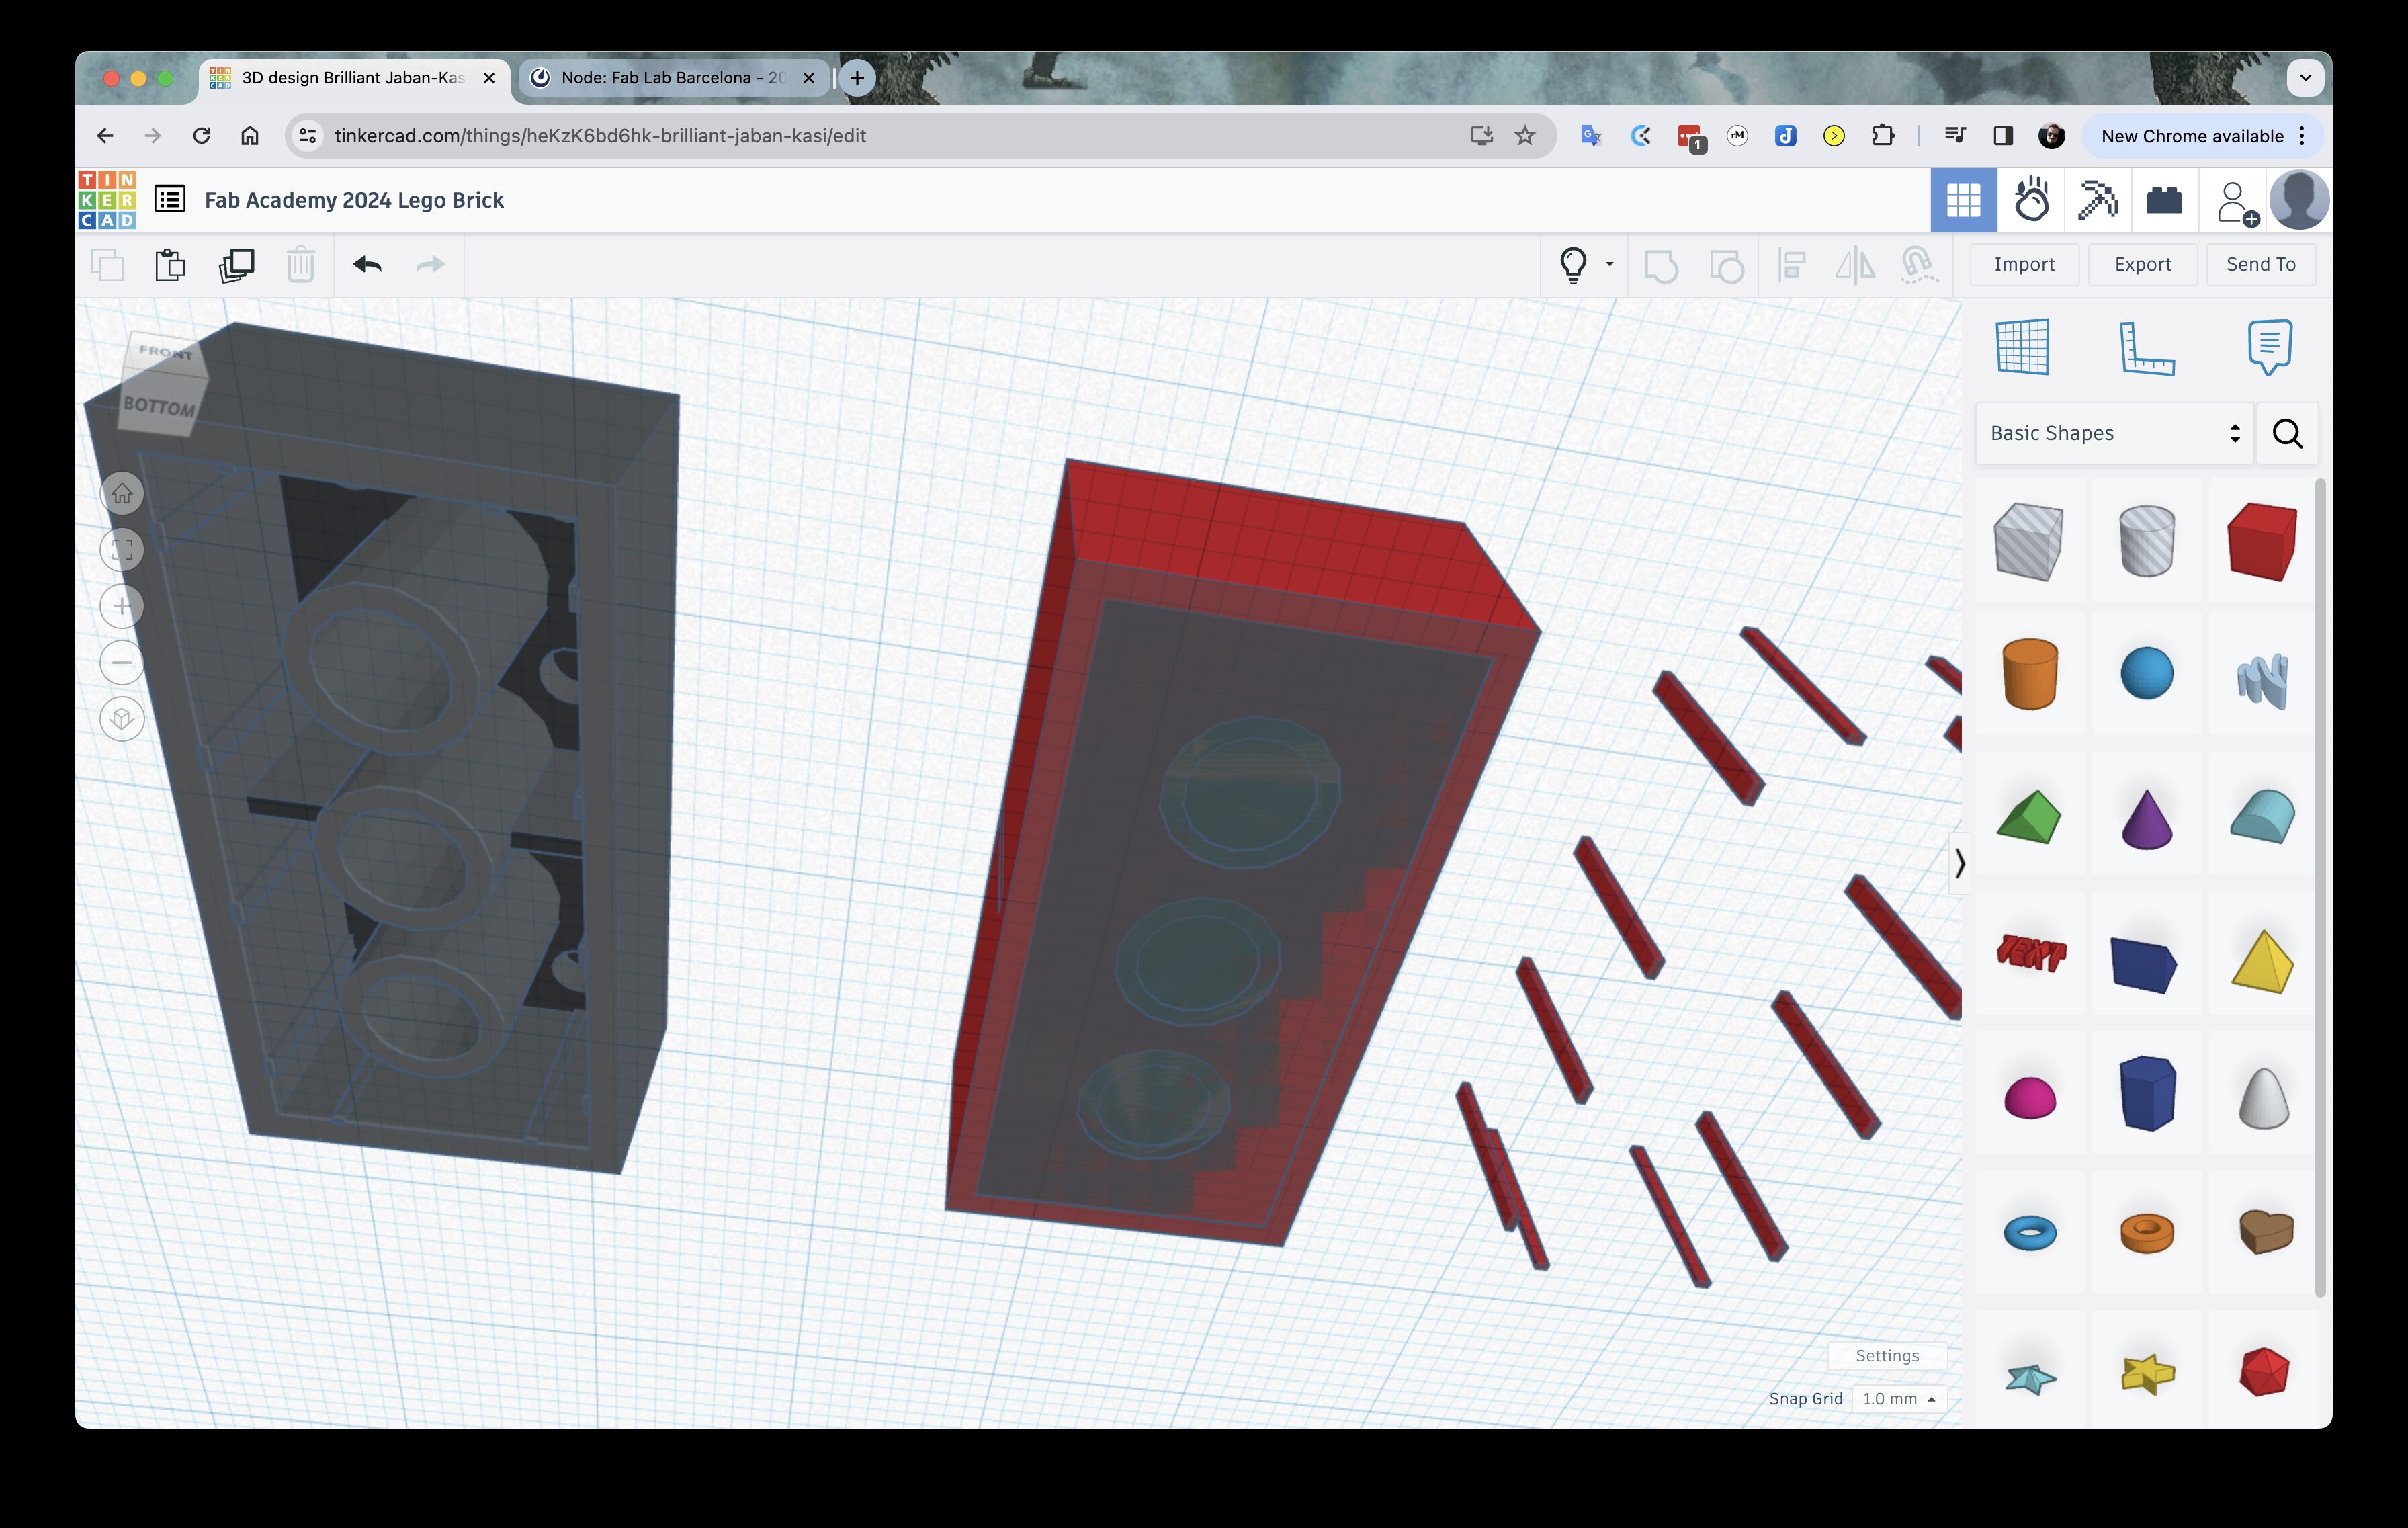Viewport: 2408px width, 1528px height.
Task: Select the Tinkercad home icon
Action: (x=109, y=198)
